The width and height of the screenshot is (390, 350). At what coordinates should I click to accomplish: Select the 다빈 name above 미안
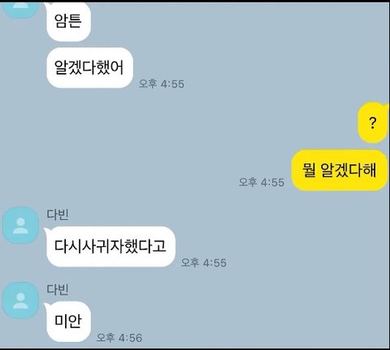coord(58,289)
